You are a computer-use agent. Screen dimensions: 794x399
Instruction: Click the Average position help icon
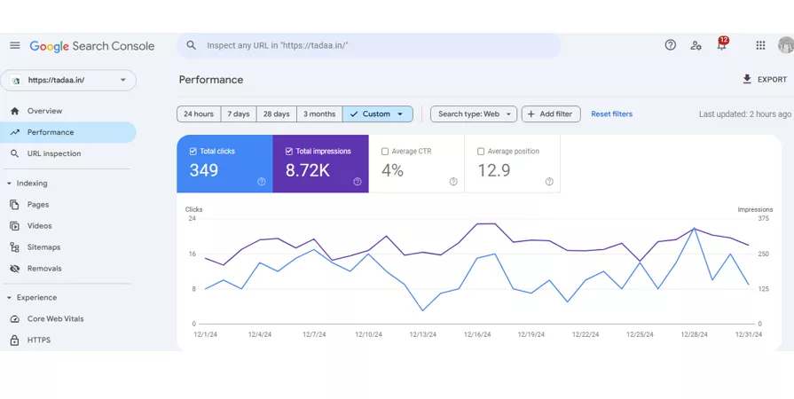click(x=549, y=182)
